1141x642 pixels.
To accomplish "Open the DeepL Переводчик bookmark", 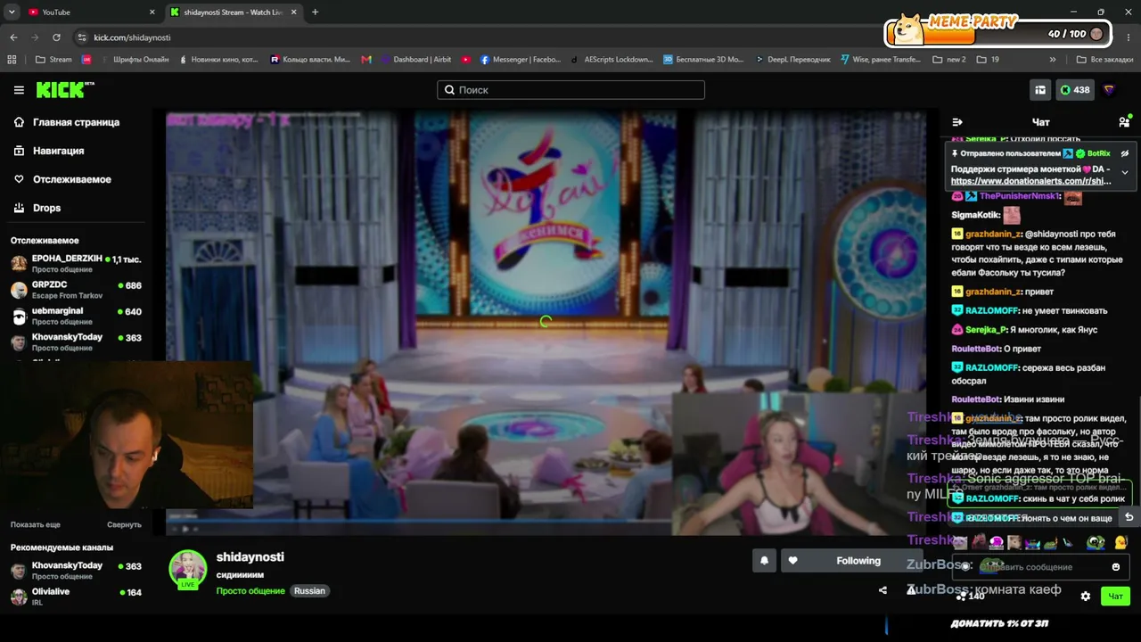I will [x=792, y=60].
